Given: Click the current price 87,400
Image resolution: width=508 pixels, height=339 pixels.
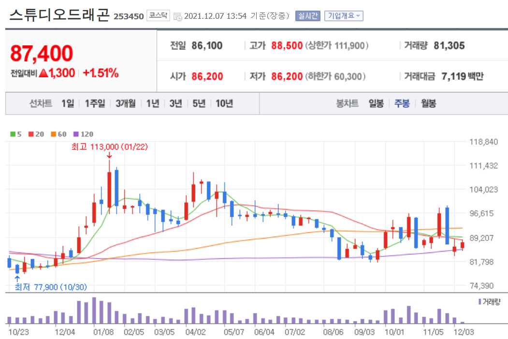Looking at the screenshot, I should [42, 54].
